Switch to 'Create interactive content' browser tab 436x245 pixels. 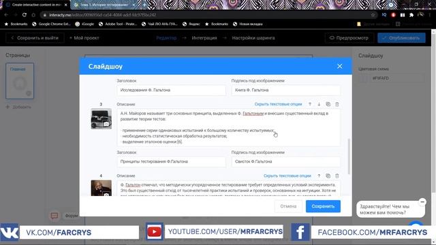[36, 5]
